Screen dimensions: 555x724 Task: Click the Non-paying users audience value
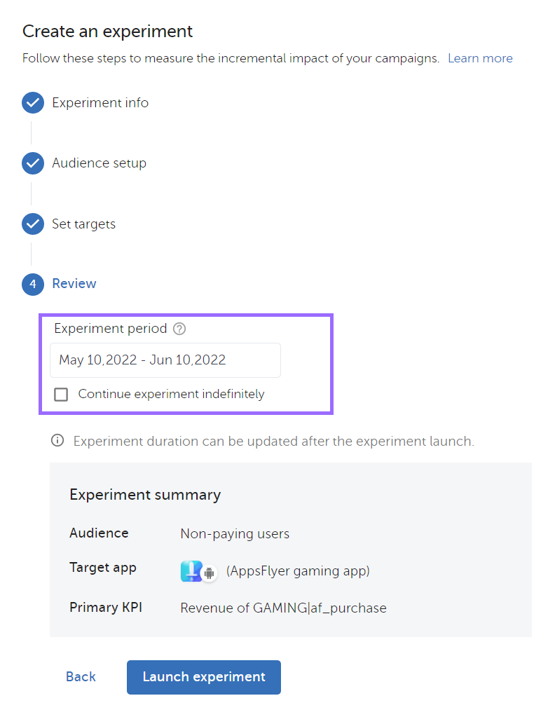pos(235,534)
